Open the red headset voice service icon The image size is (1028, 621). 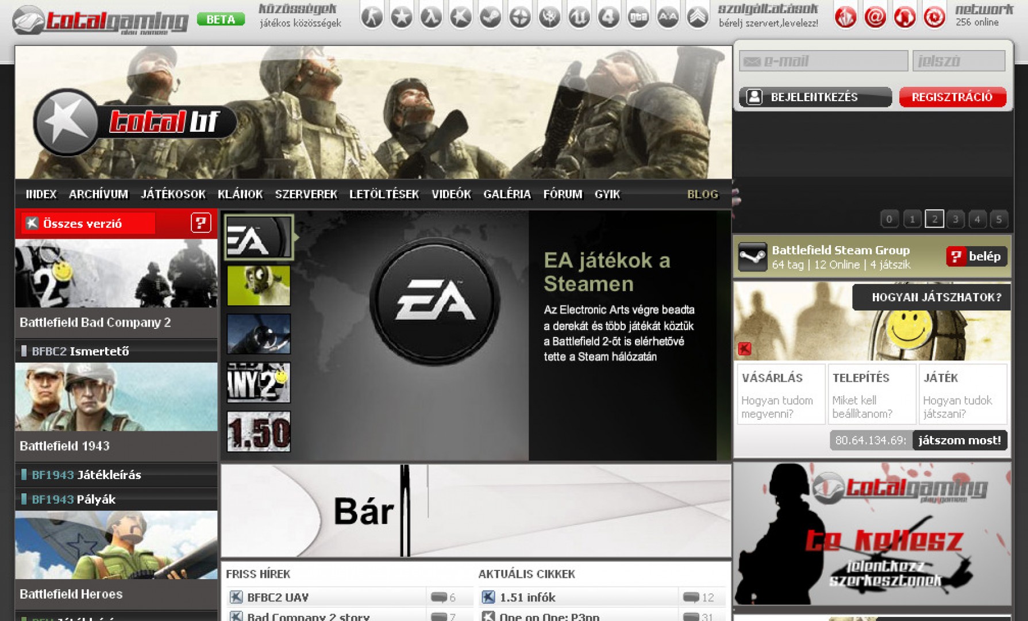904,17
